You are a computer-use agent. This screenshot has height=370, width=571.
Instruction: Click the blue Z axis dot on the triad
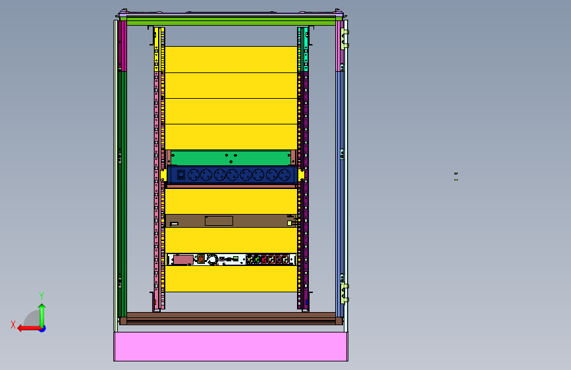43,329
